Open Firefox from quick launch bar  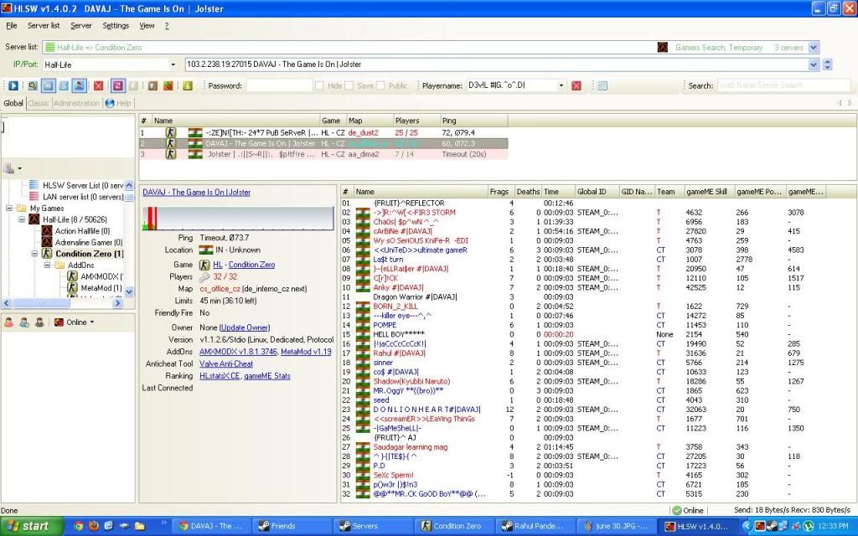[x=94, y=526]
